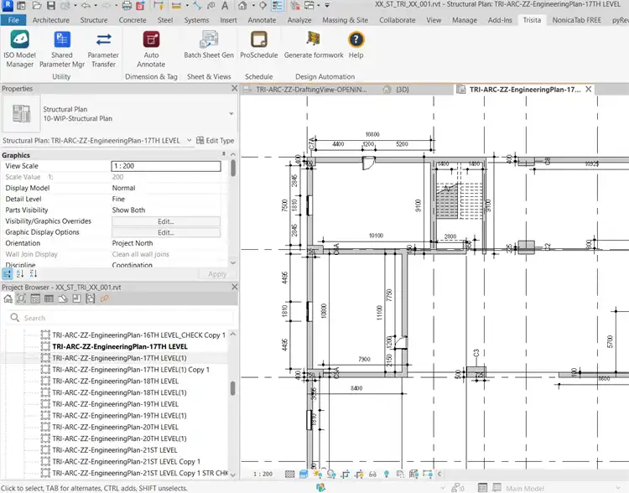This screenshot has height=493, width=629.
Task: Open 3D view dropdown arrow beside home icon
Action: [x=253, y=6]
